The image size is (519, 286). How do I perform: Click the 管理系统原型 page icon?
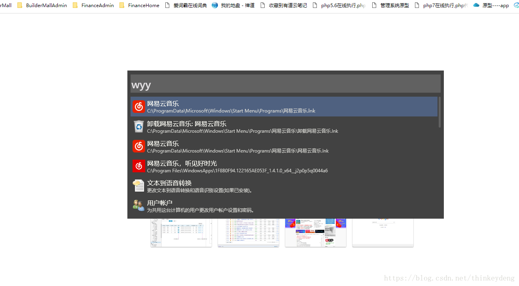(374, 5)
